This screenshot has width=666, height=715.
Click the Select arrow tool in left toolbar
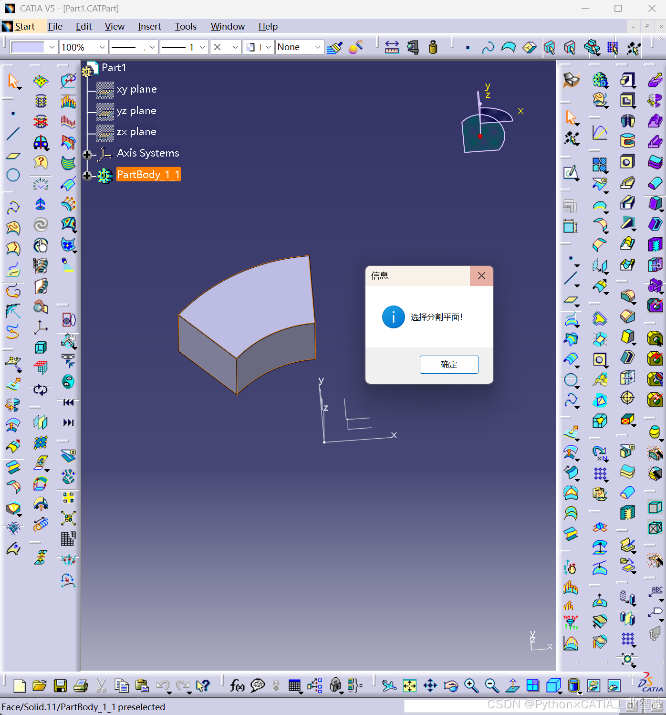(x=13, y=82)
